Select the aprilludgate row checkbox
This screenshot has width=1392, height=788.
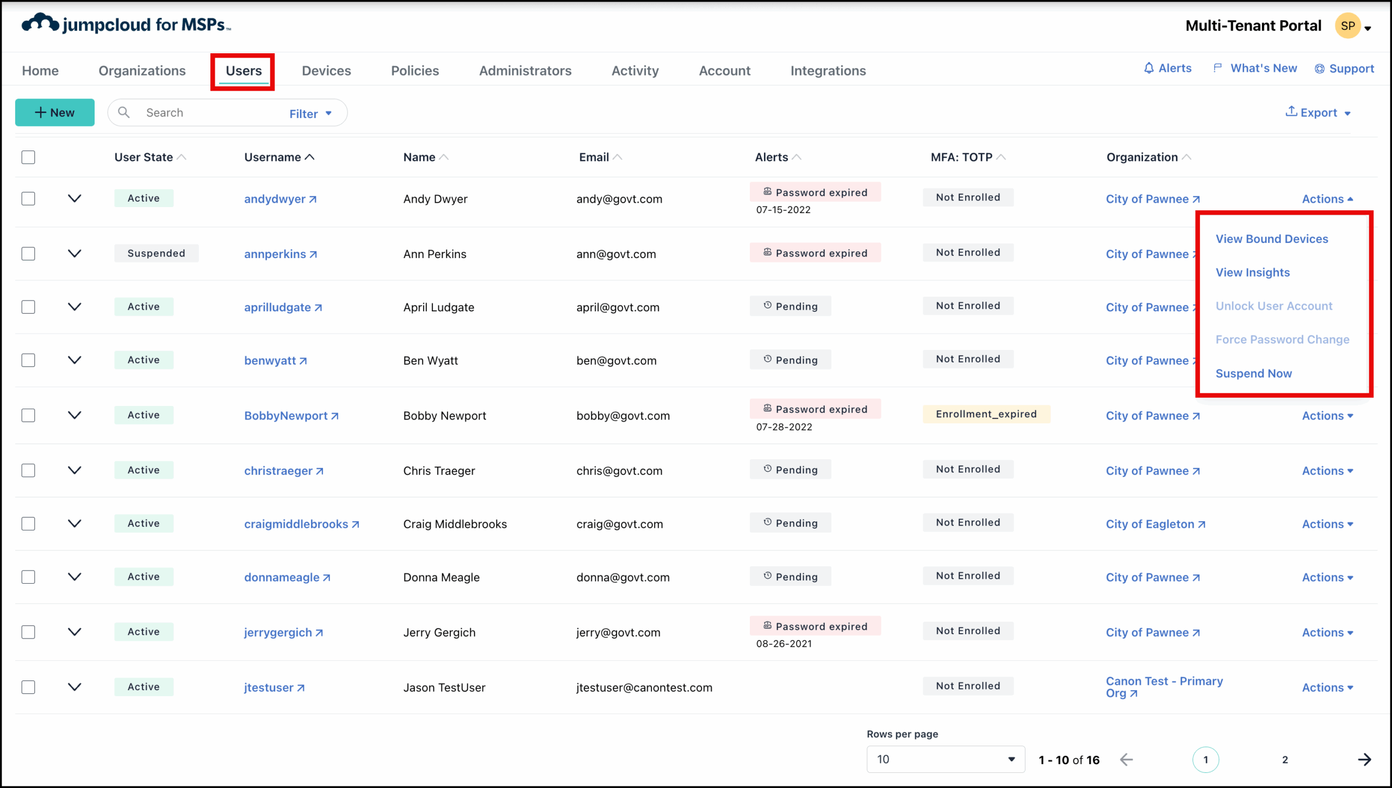pos(28,307)
